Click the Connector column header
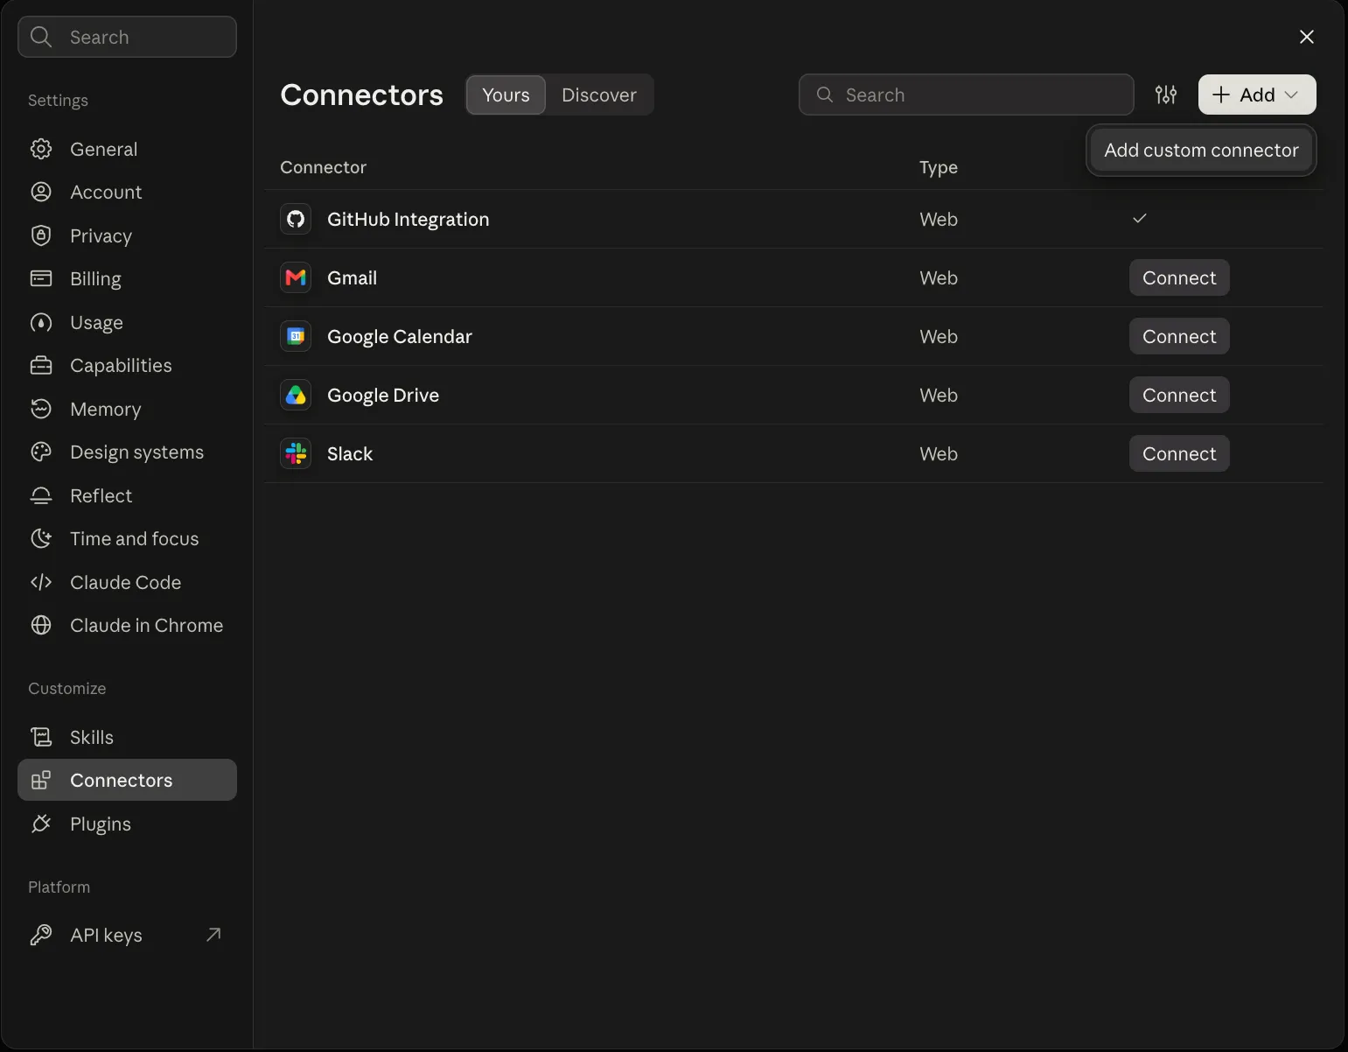 click(x=323, y=167)
